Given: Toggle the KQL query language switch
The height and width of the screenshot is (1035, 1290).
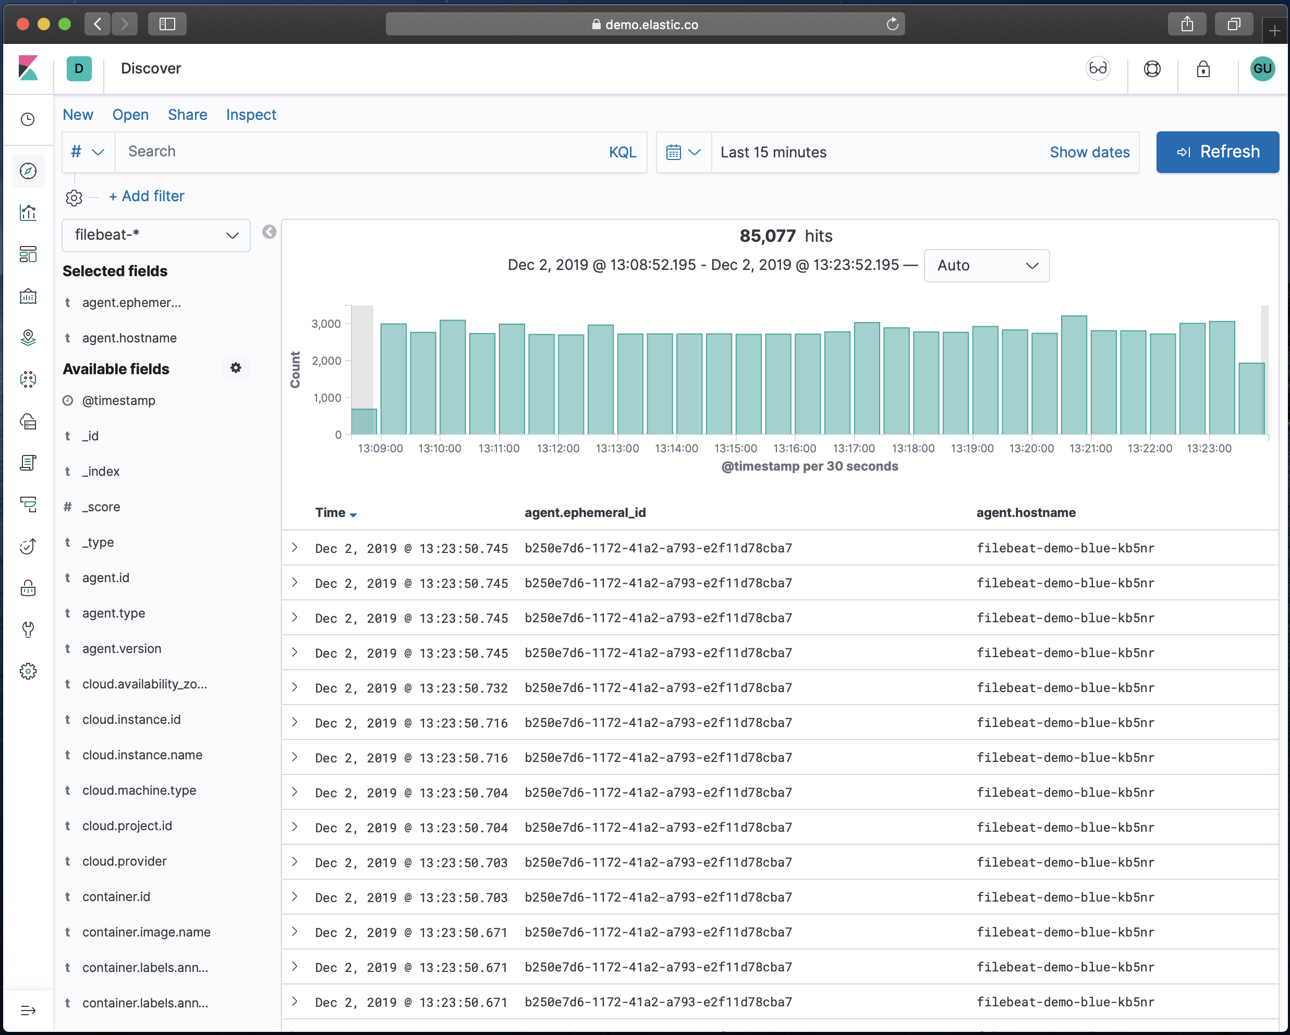Looking at the screenshot, I should pos(622,152).
